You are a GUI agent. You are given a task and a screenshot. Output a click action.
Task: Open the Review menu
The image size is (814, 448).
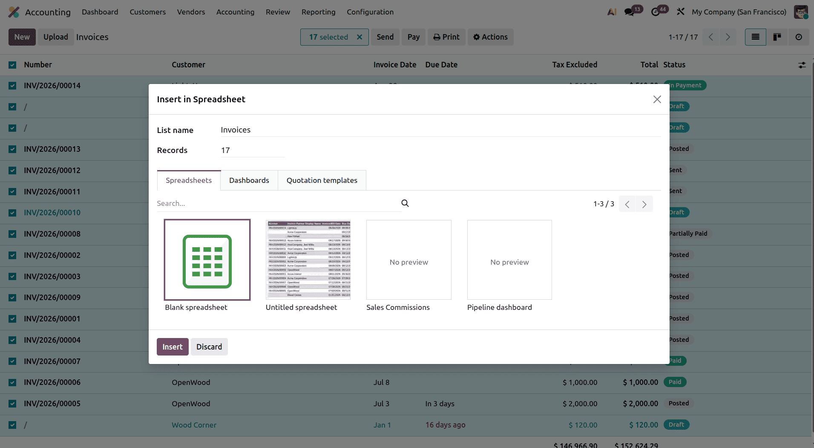pos(278,12)
